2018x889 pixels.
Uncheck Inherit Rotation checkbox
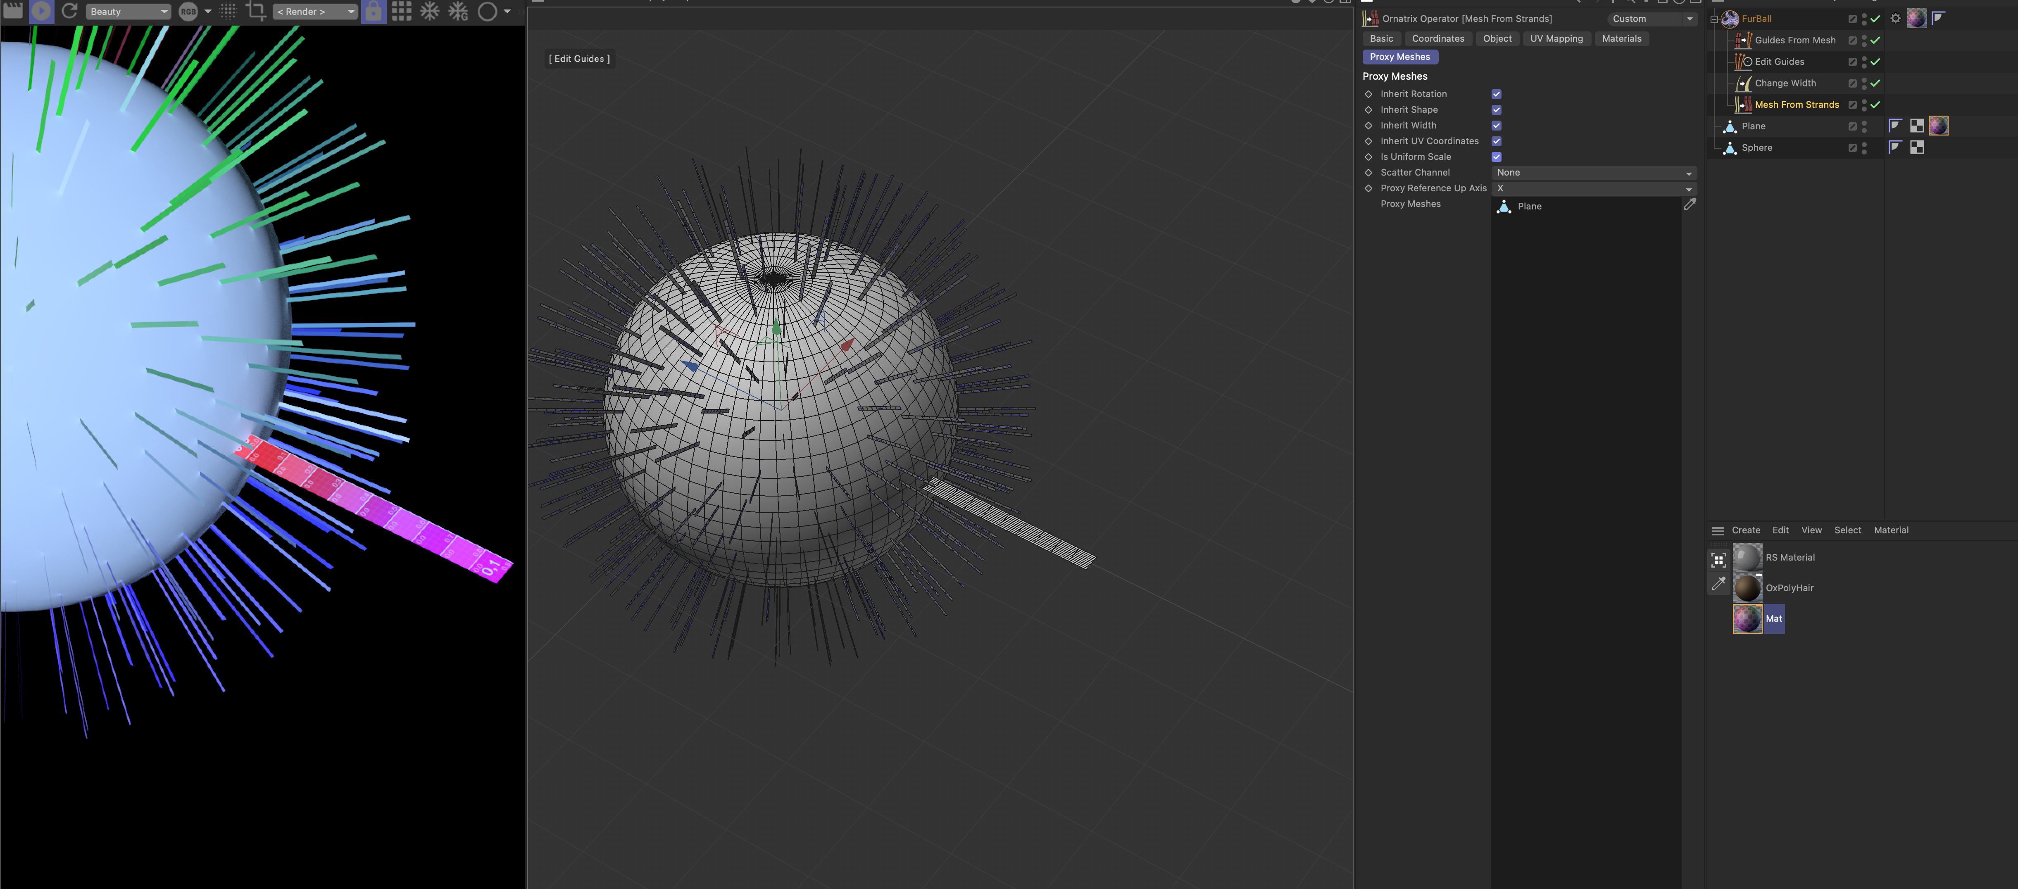coord(1496,94)
